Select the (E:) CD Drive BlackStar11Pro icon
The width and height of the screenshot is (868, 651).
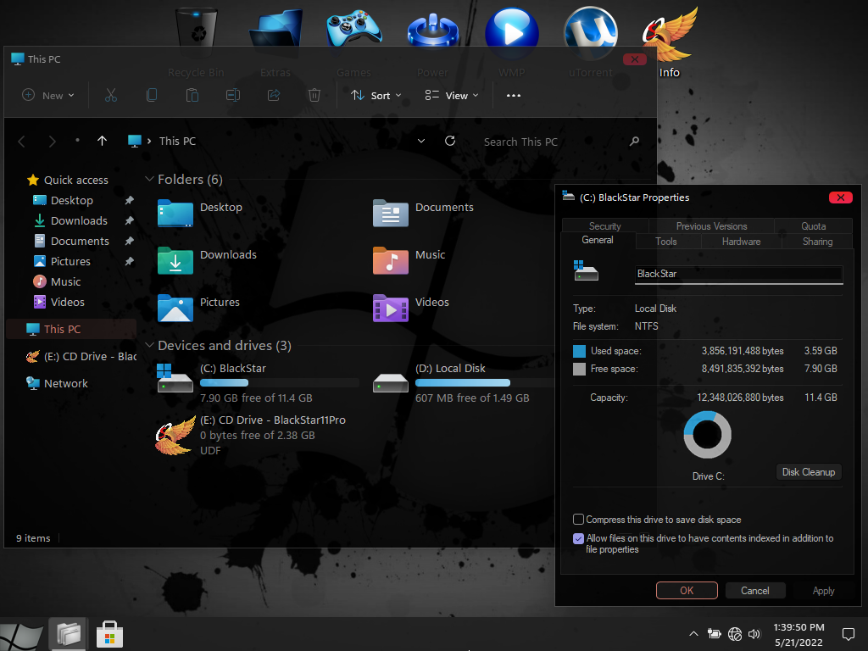[175, 436]
